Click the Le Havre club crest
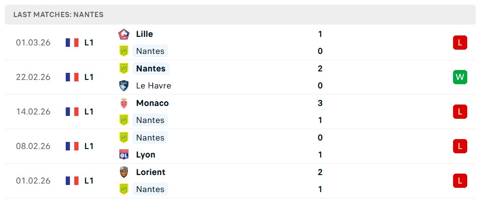Screen dimensions: 480x202 coord(124,86)
